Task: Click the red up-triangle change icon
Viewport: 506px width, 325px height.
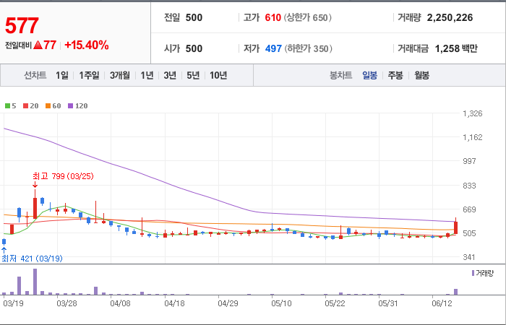Action: (x=38, y=45)
